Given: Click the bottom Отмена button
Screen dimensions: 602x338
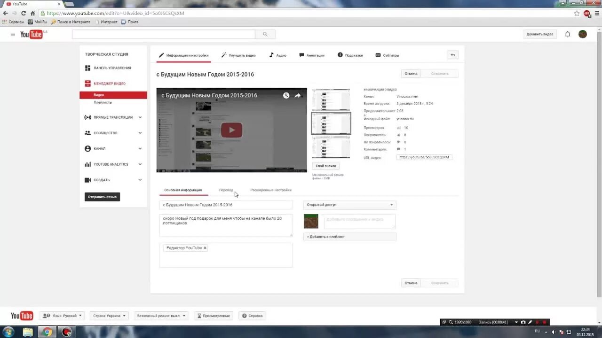Looking at the screenshot, I should (411, 283).
